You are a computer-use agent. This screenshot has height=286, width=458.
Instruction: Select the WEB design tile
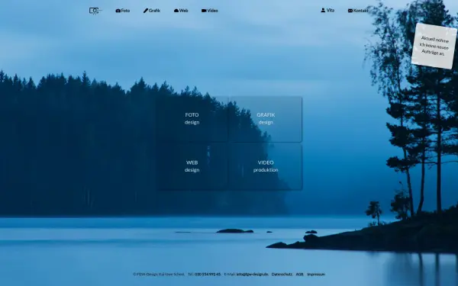(x=192, y=166)
